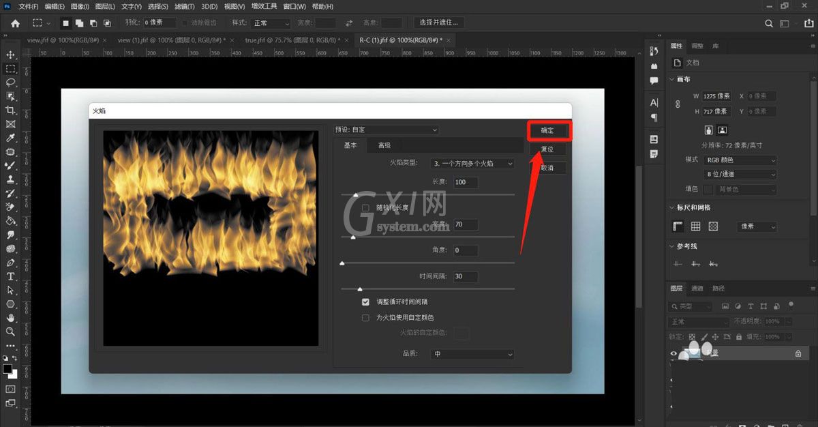The width and height of the screenshot is (818, 427).
Task: Open the RGB 颜色 mode dropdown
Action: pyautogui.click(x=740, y=160)
